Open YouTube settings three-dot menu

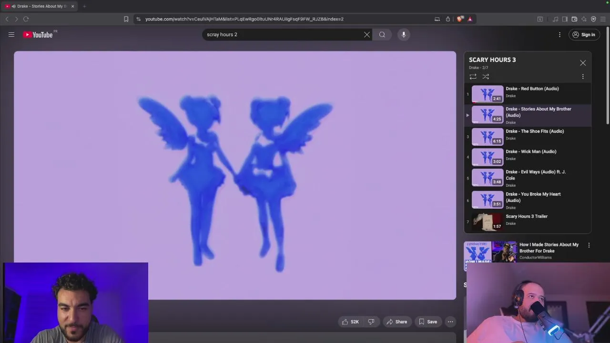[x=560, y=34]
